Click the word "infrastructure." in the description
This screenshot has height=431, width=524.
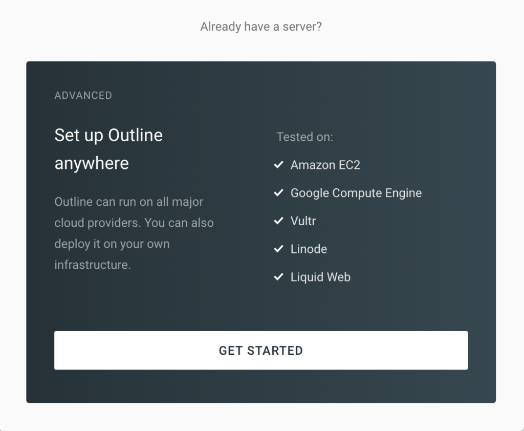(93, 265)
